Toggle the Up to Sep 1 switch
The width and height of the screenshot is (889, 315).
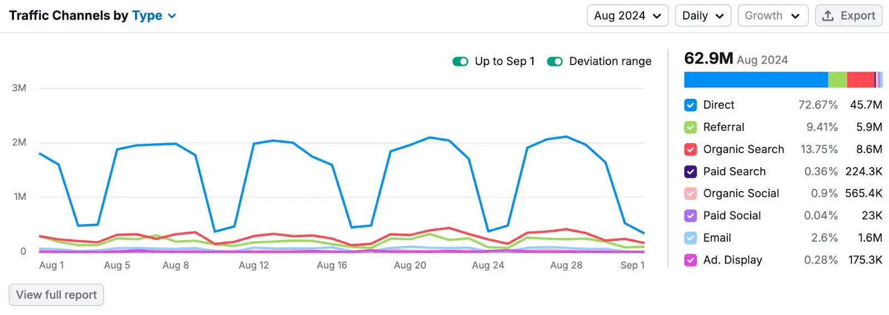click(x=461, y=61)
